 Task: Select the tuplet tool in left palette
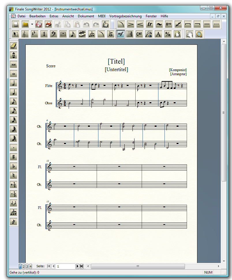pyautogui.click(x=14, y=212)
